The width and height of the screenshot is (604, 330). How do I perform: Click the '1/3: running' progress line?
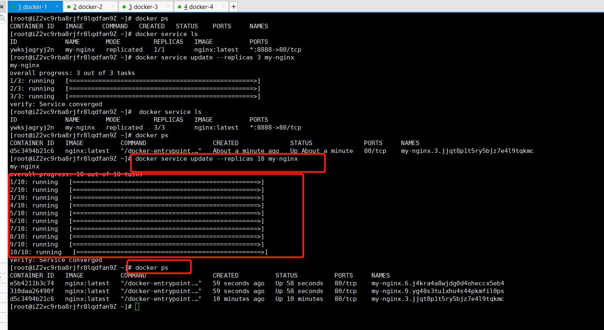pos(135,81)
